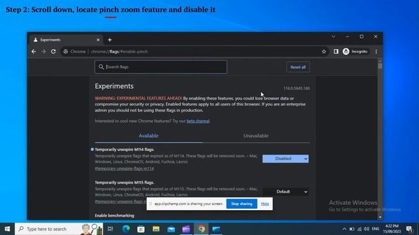
Task: Click the Google Chrome taskbar icon
Action: click(x=202, y=229)
